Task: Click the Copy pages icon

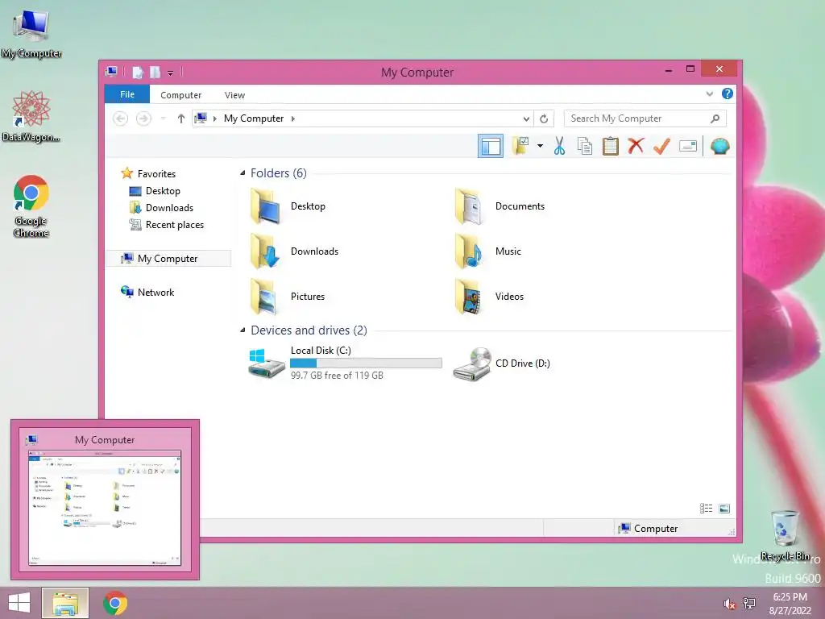Action: tap(585, 147)
